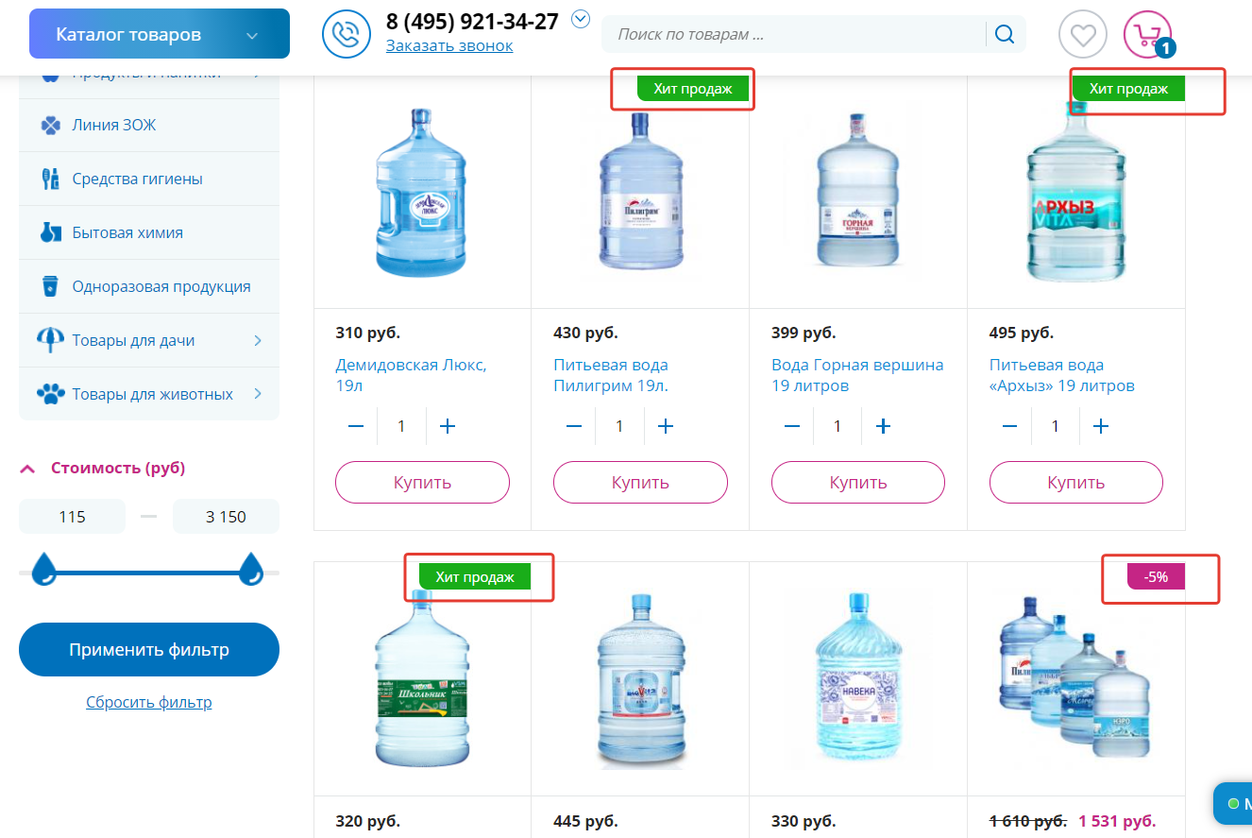Buy Горная вершина with Купить button

(858, 482)
